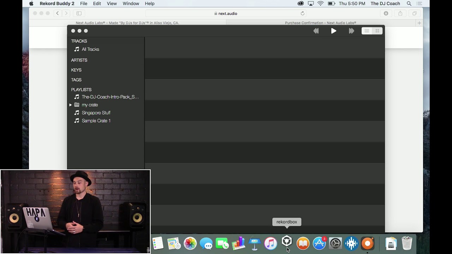
Task: Click Safari share button
Action: tap(400, 13)
